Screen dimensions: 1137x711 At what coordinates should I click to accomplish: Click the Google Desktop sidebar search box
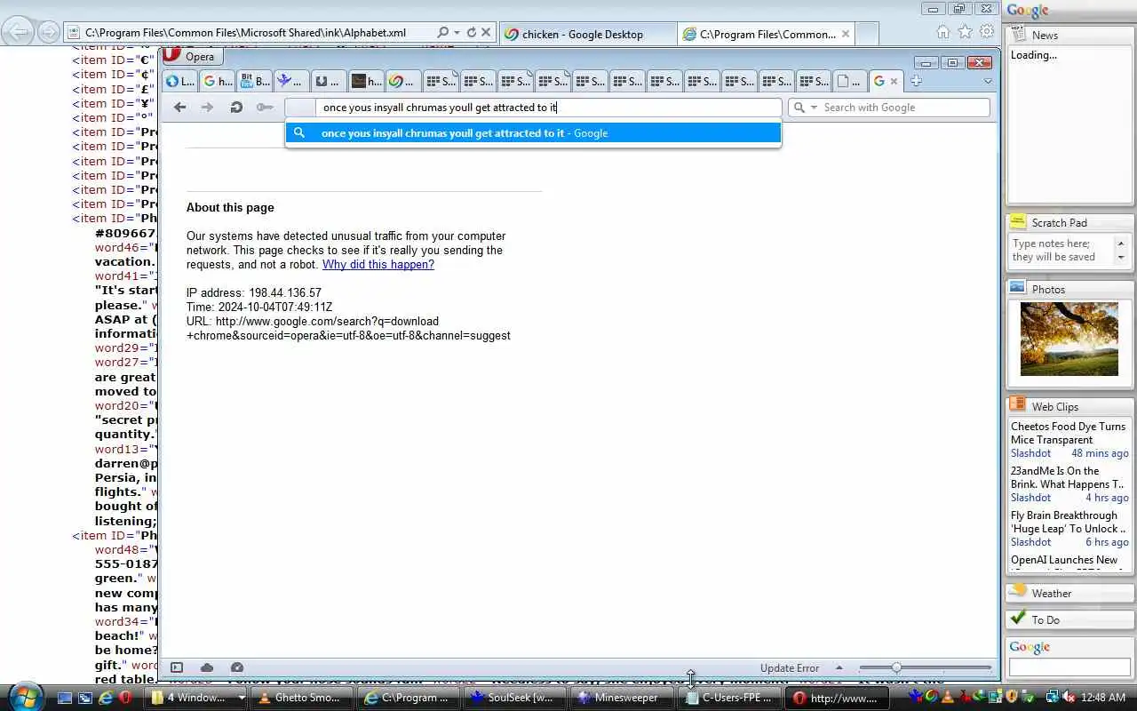click(x=1069, y=667)
